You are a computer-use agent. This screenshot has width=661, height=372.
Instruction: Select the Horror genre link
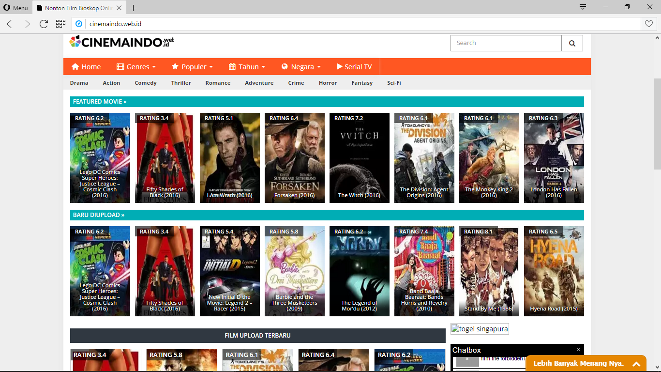point(328,83)
